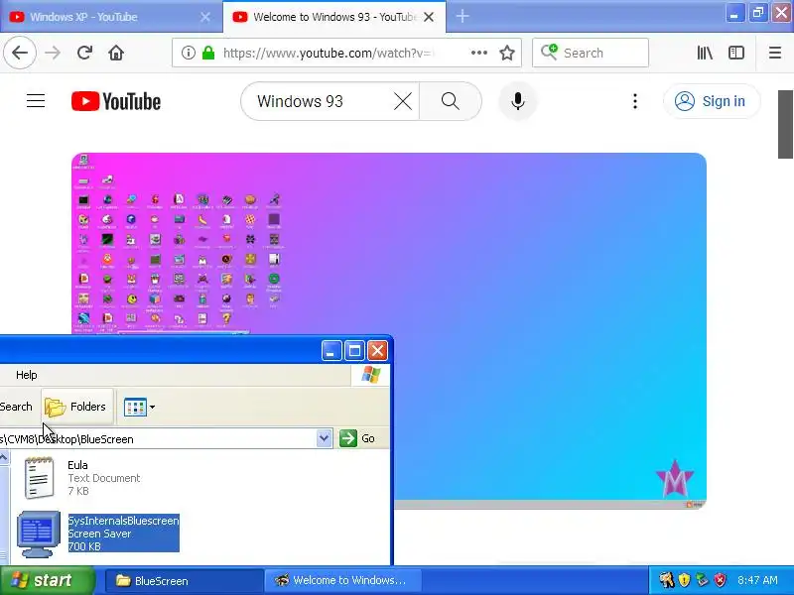Reload the current YouTube page
Image resolution: width=794 pixels, height=595 pixels.
click(x=84, y=53)
